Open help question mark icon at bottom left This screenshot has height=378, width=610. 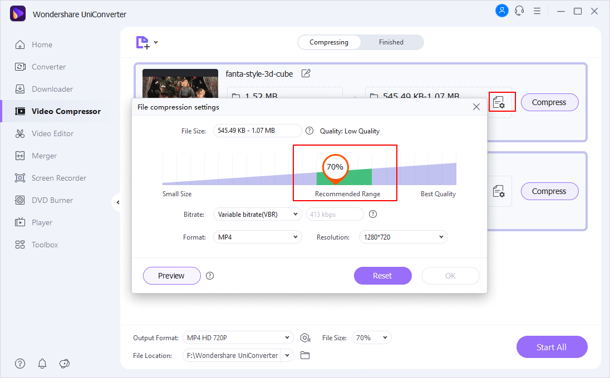pos(20,364)
